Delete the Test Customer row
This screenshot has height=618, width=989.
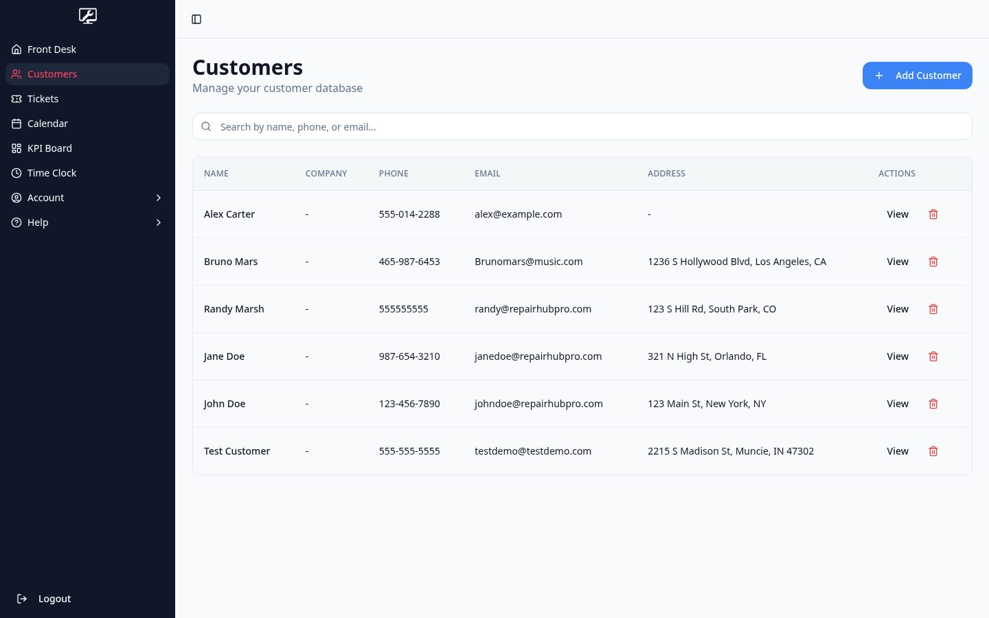[x=933, y=451]
